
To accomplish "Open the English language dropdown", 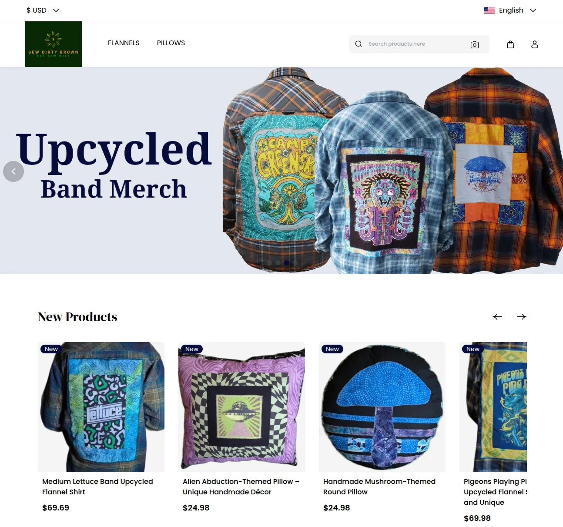I will click(510, 10).
